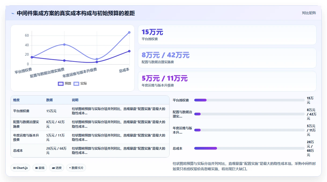Click table cell 28万元 / 68万元
Image resolution: width=327 pixels, height=182 pixels.
click(57, 151)
